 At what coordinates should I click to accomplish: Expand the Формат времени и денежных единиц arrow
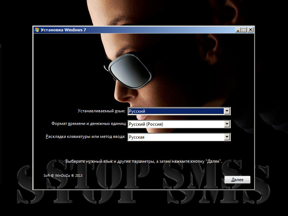227,124
